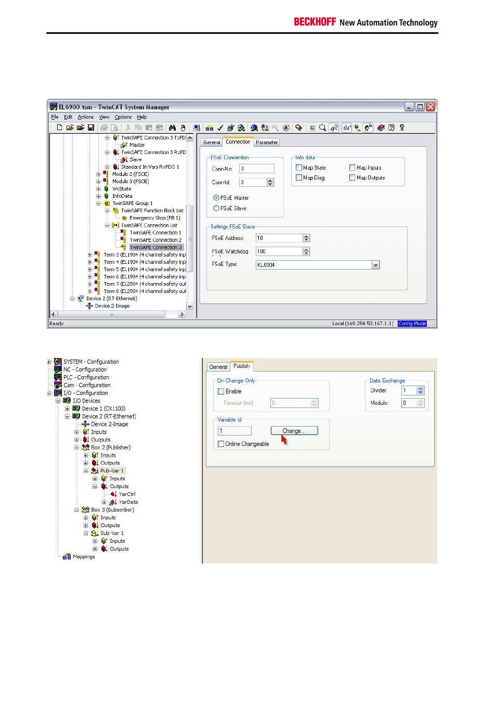The width and height of the screenshot is (496, 703).
Task: Click the TwinSAFE Group 1 'G' icon
Action: (107, 203)
